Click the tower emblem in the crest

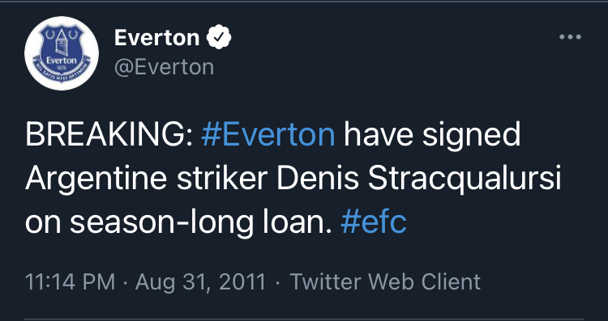coord(62,41)
